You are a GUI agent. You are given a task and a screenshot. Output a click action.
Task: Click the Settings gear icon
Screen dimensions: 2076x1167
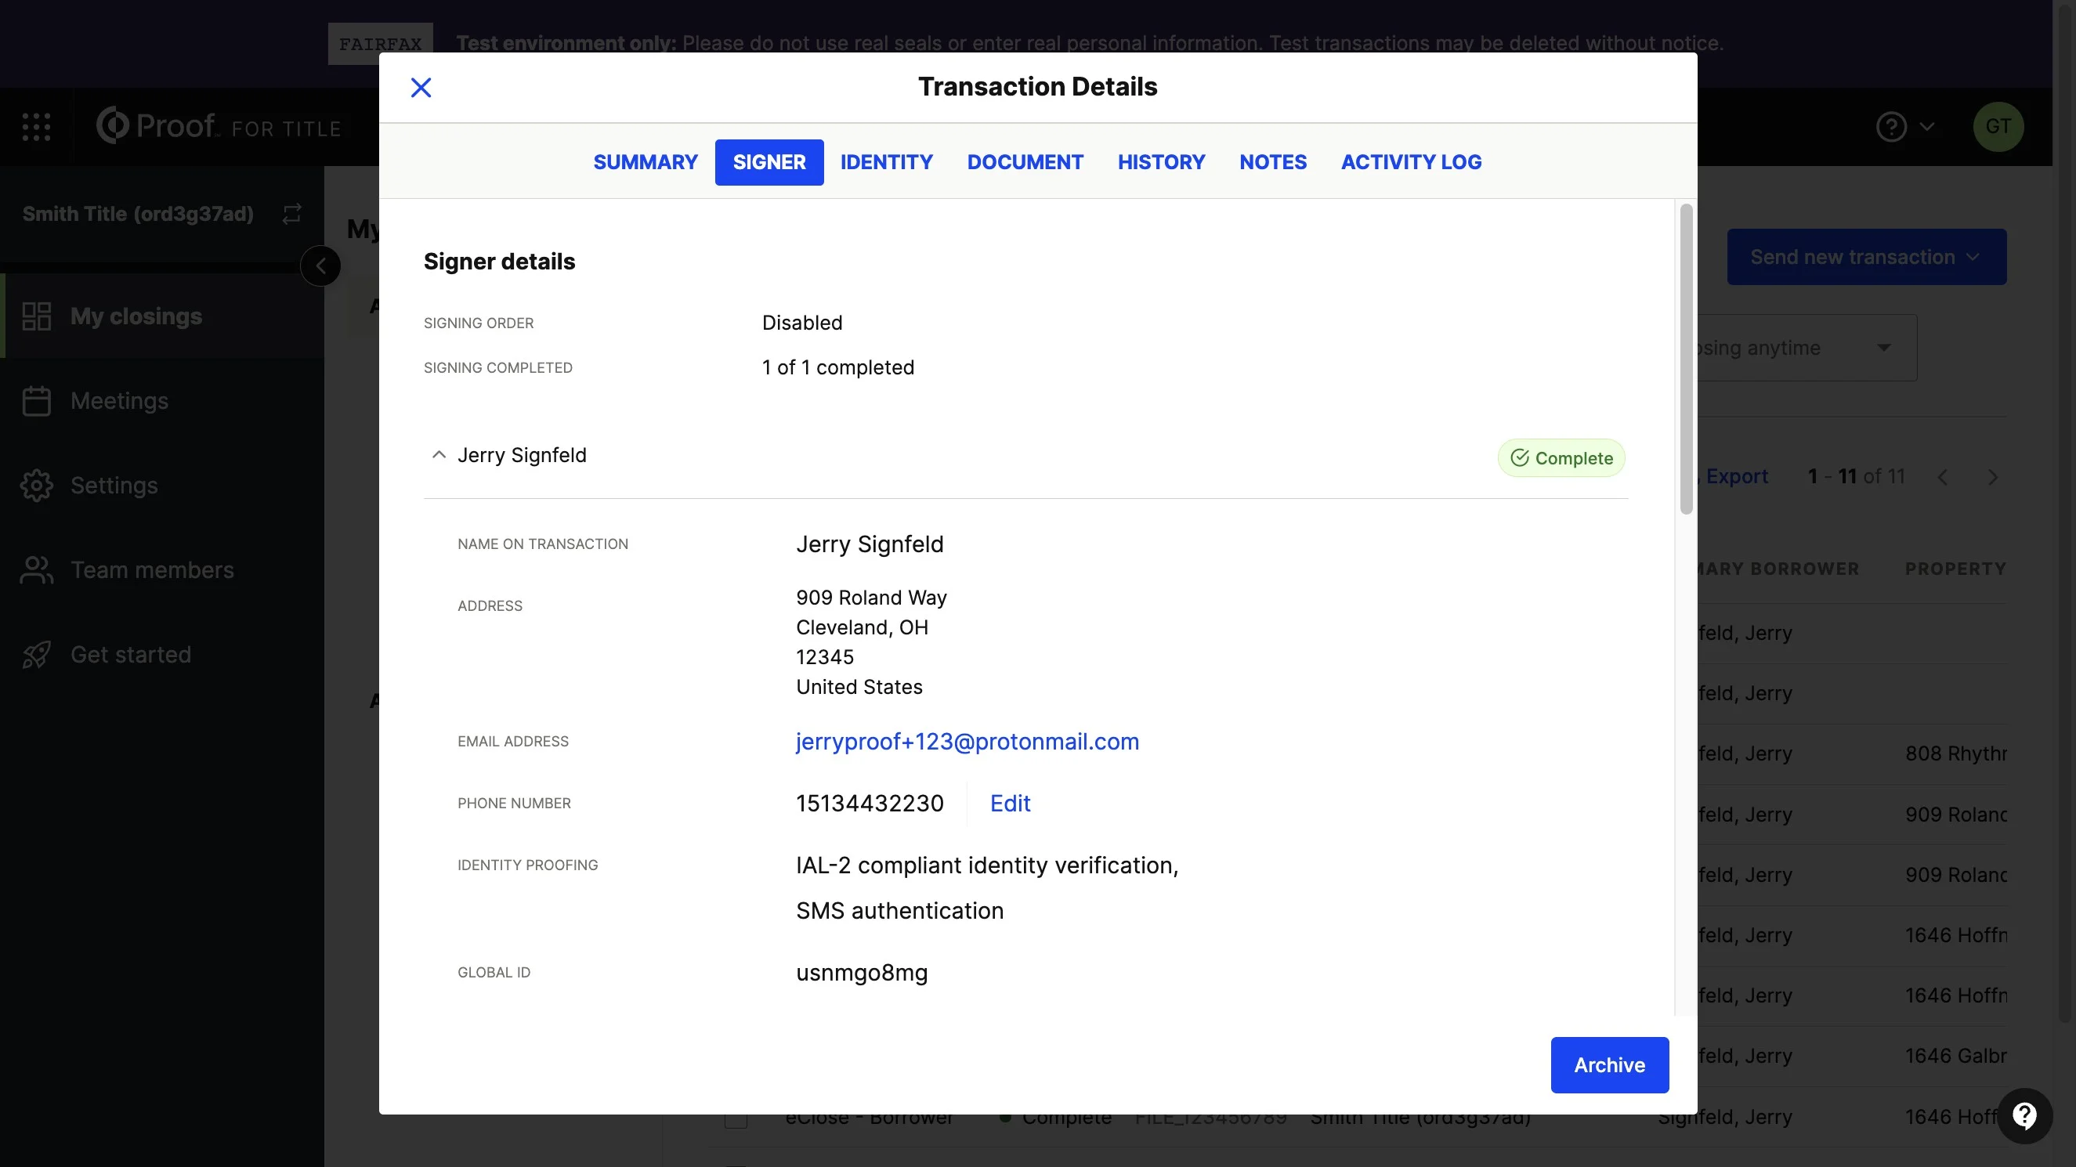point(36,485)
